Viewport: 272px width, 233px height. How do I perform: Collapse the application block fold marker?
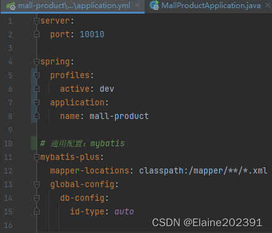[36, 102]
